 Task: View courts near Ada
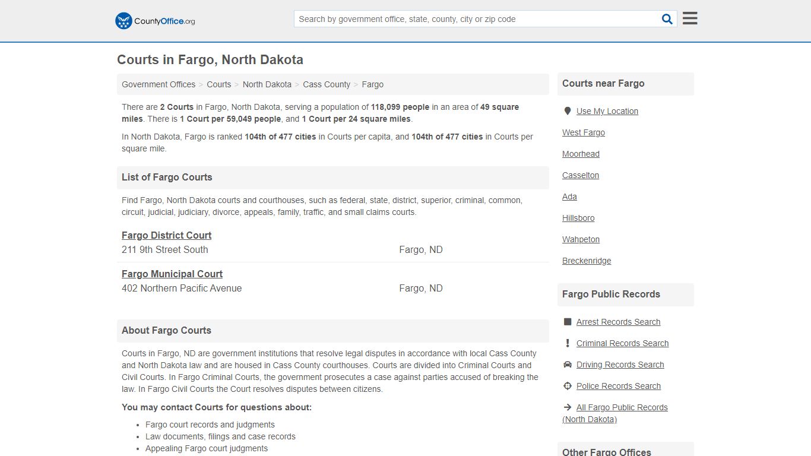pyautogui.click(x=569, y=197)
